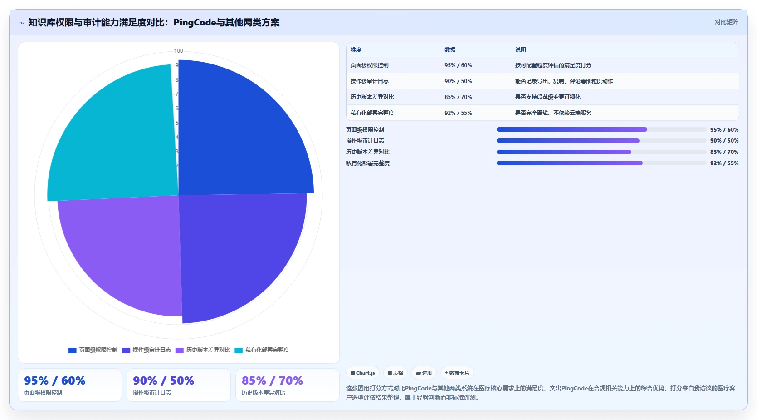Screen dimensions: 757x420
Task: Click the header icon beside the title
Action: pos(21,23)
